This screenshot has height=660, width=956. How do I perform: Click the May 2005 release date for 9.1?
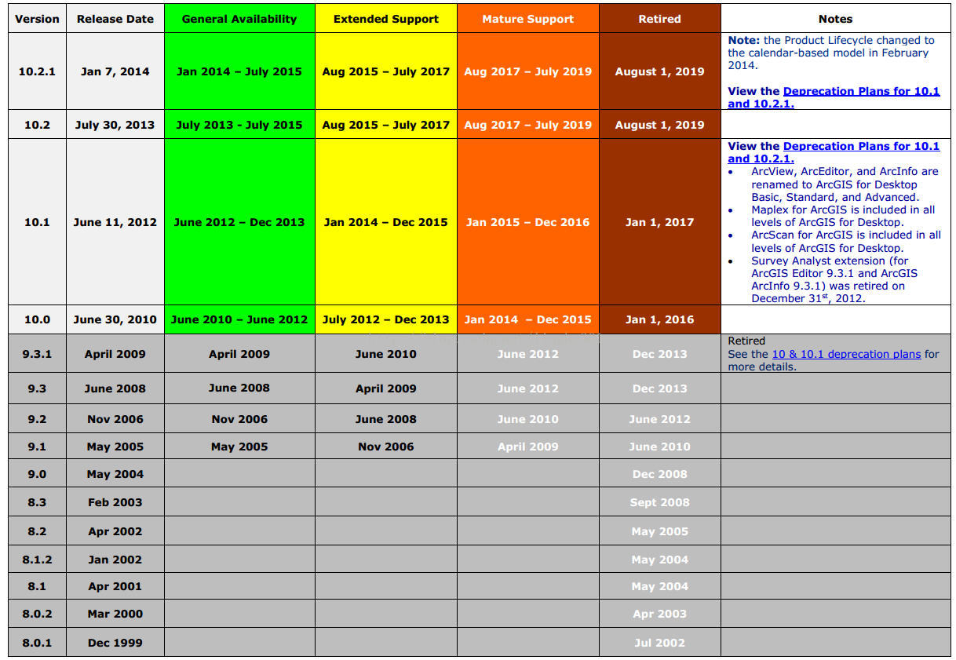click(x=115, y=447)
